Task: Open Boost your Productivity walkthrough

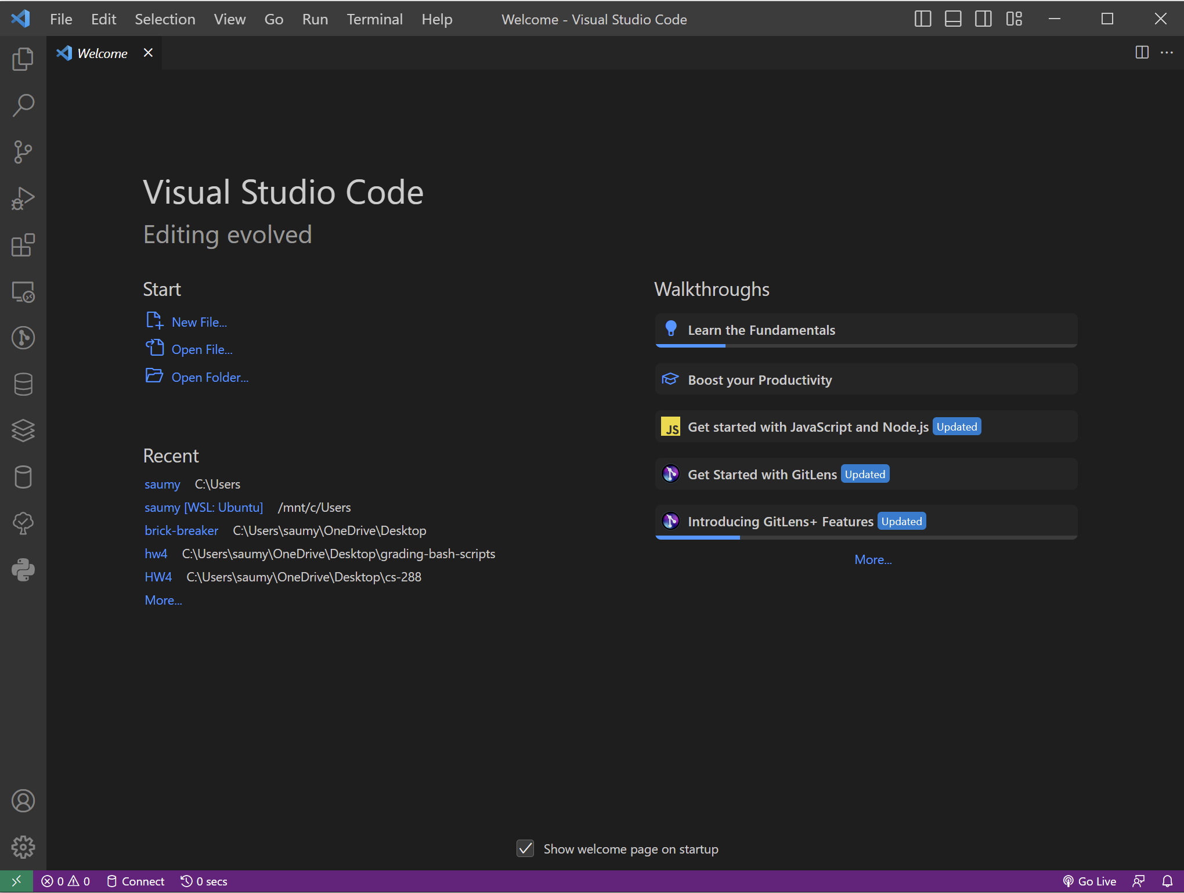Action: (866, 379)
